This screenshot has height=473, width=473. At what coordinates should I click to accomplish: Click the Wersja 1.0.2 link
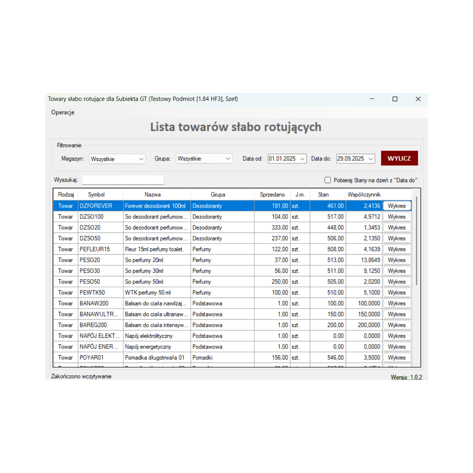point(406,377)
